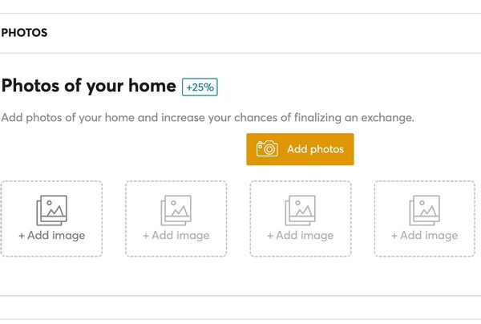Click the third box's stacked-images icon
The image size is (481, 324).
[x=300, y=210]
